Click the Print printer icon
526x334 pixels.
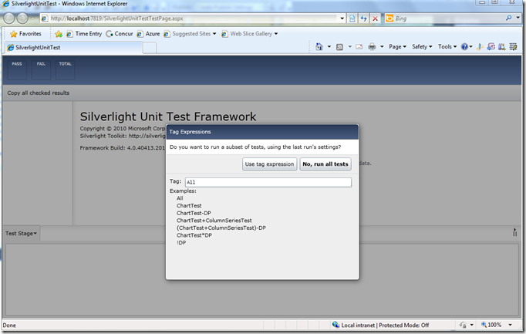coord(372,47)
